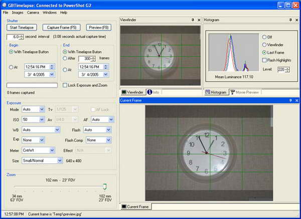Tick the Flash Highlights checkbox
The image size is (301, 219).
coord(264,61)
